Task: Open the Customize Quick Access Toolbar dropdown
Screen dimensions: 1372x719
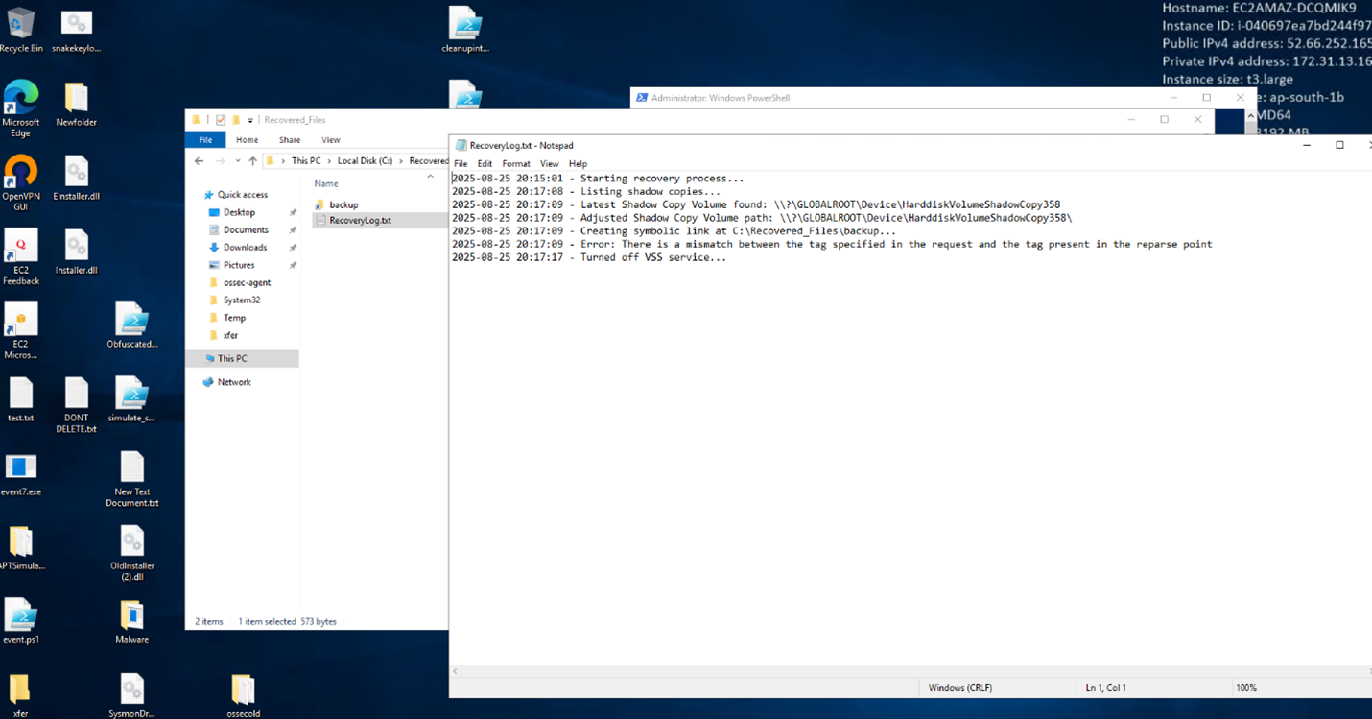Action: click(x=249, y=120)
